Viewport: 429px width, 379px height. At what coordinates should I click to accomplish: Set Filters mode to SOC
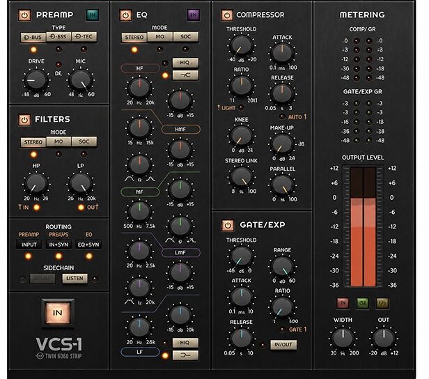tap(84, 141)
